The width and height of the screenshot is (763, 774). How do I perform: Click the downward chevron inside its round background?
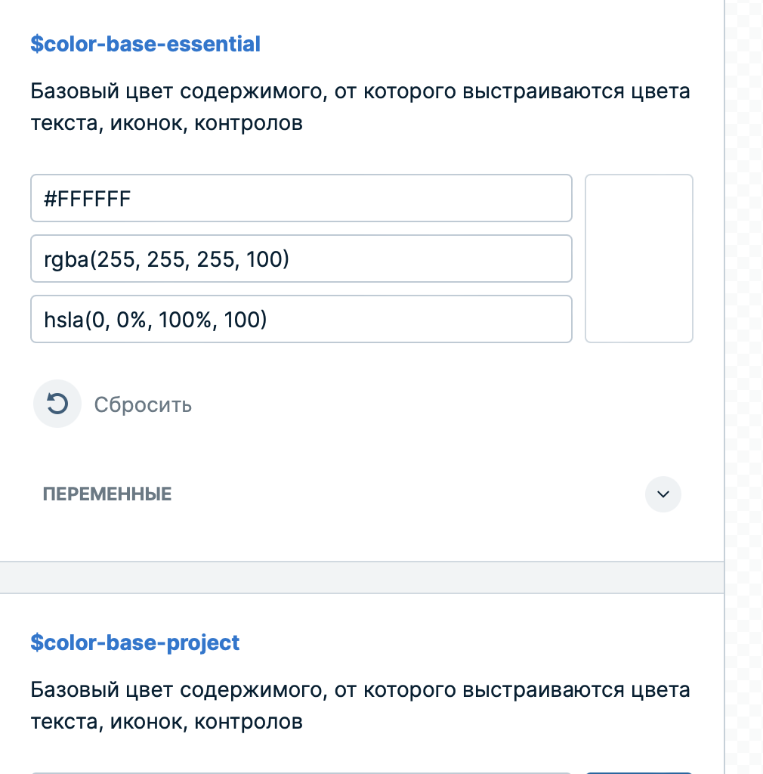point(663,495)
